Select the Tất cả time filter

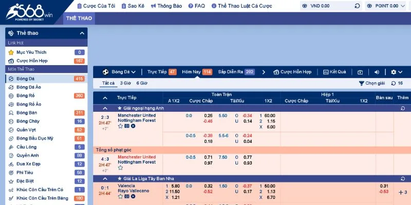pos(108,83)
